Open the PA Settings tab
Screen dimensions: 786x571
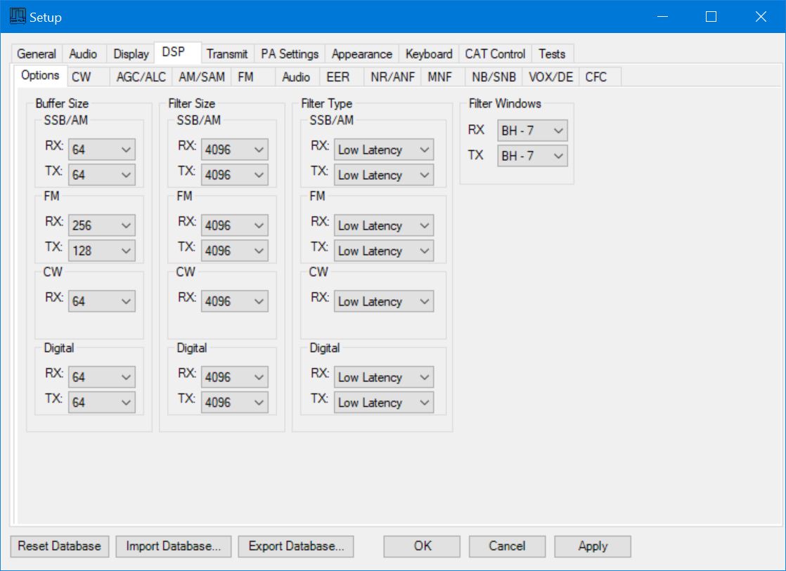(290, 54)
